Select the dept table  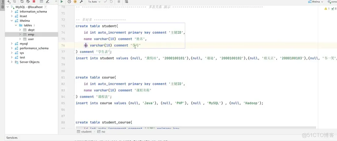(x=31, y=30)
